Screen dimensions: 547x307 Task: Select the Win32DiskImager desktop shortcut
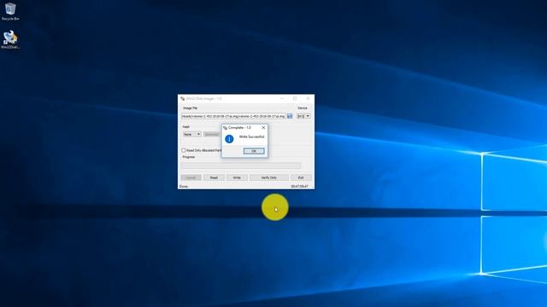(x=10, y=39)
